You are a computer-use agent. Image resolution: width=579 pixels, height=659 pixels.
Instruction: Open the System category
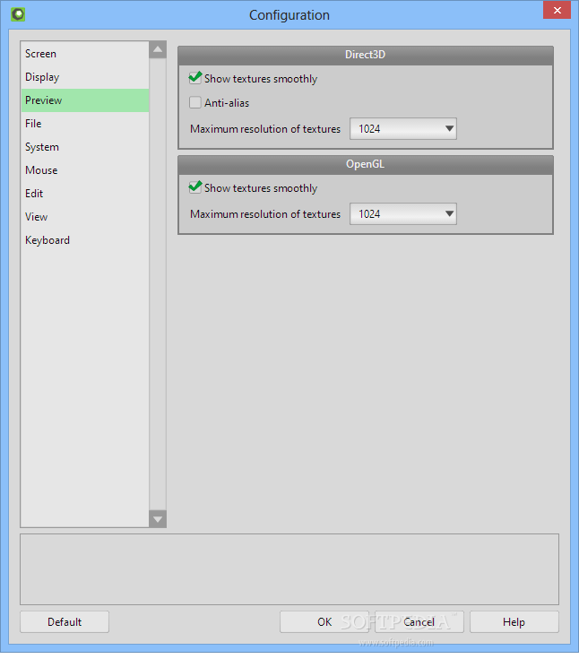point(85,147)
